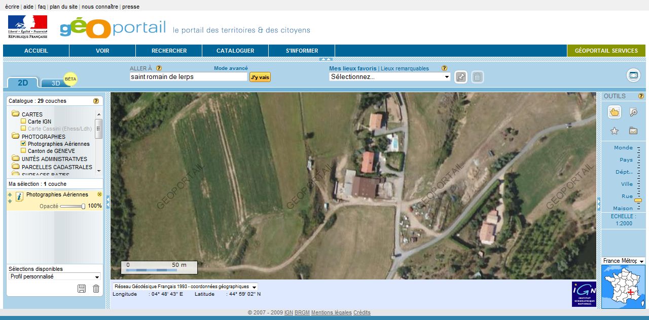Click the France overview minimap

(623, 287)
